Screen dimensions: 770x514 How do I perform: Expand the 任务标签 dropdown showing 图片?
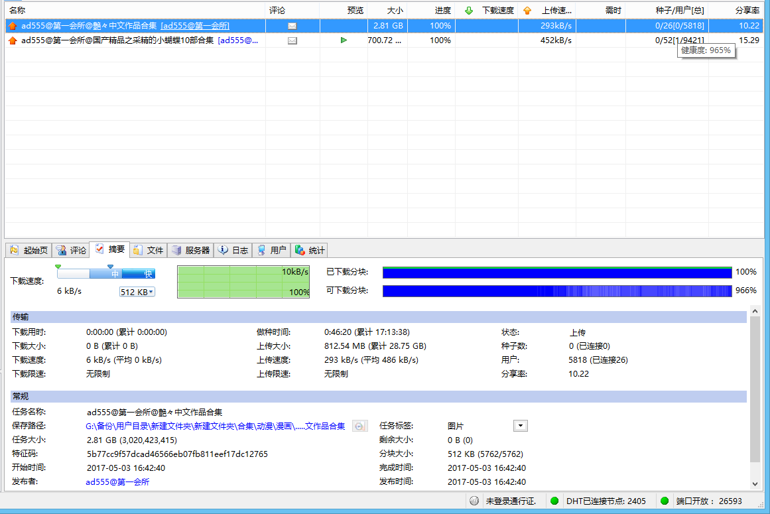(521, 426)
